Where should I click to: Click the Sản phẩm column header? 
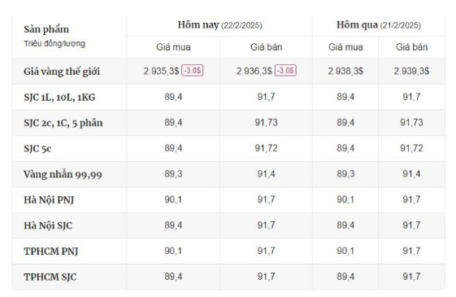pos(46,29)
